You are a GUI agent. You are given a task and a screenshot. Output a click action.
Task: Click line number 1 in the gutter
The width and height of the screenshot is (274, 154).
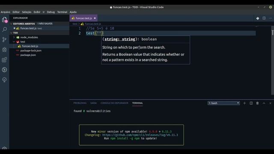coord(80,28)
